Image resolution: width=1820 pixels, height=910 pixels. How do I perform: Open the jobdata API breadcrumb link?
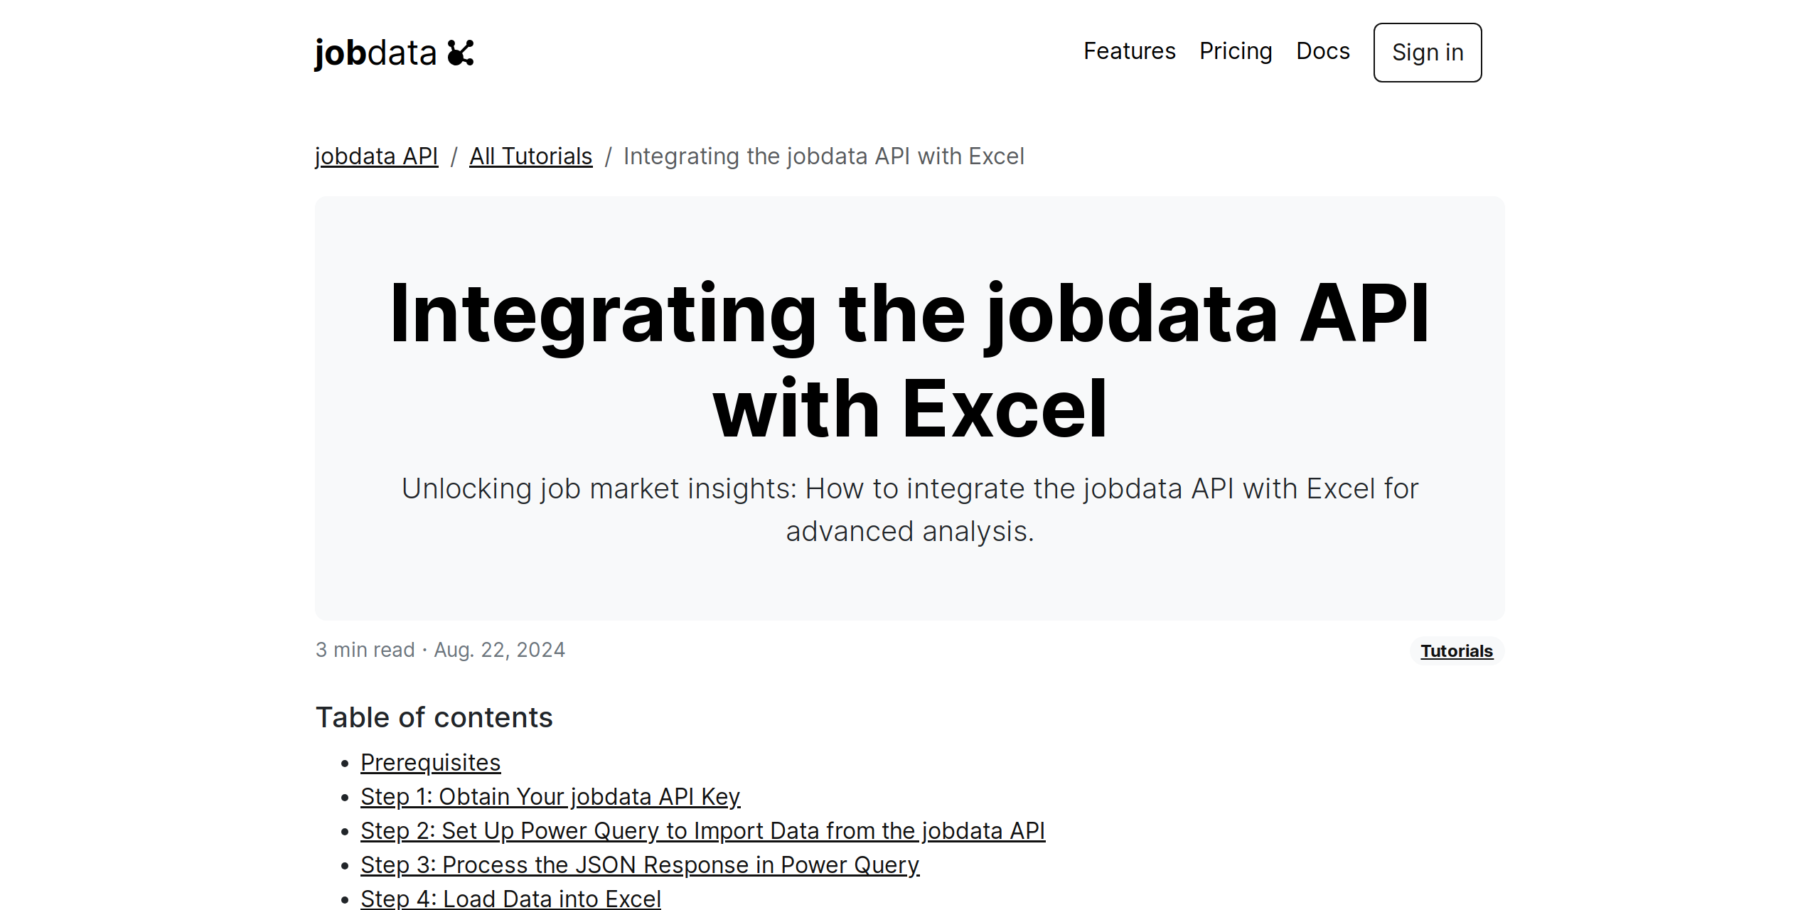tap(377, 156)
